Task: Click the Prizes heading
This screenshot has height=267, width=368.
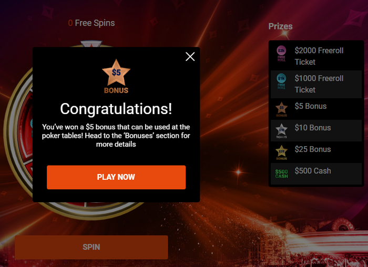Action: coord(280,26)
